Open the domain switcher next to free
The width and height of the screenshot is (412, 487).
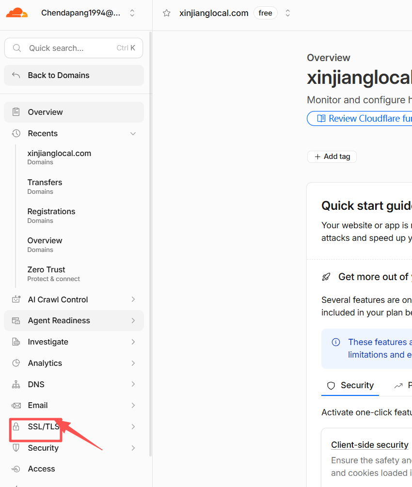(288, 13)
